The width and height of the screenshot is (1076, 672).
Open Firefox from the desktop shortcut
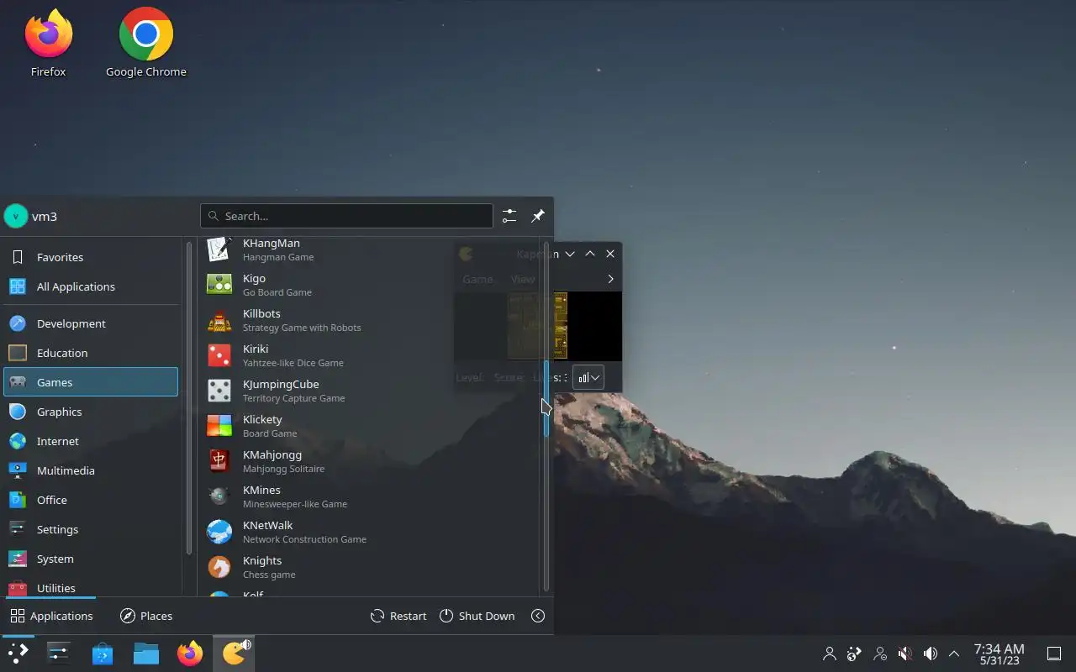tap(48, 44)
